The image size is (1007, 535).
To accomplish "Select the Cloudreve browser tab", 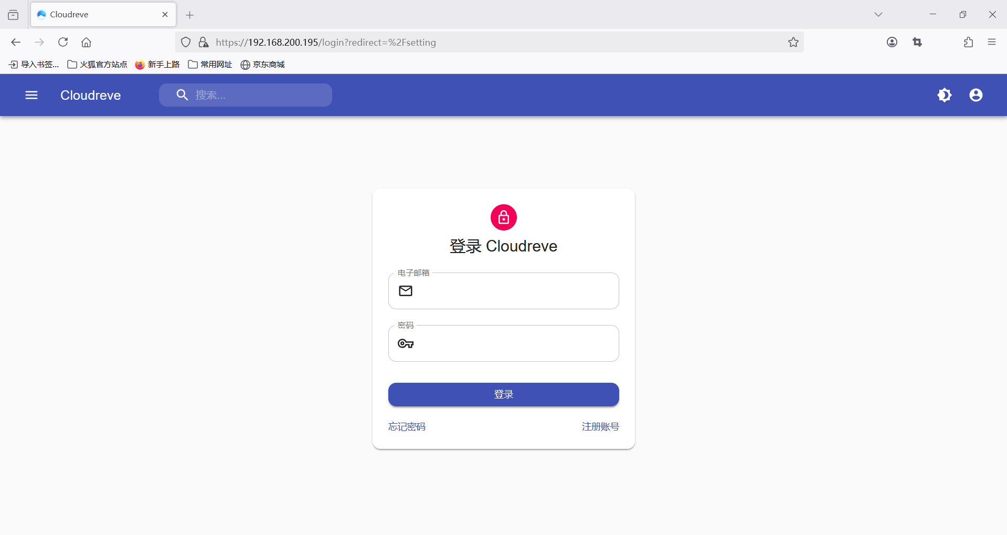I will click(x=103, y=14).
